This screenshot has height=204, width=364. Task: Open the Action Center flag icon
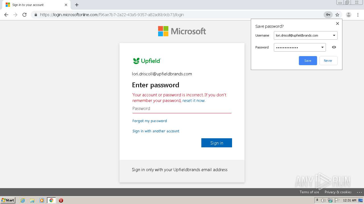[337, 200]
